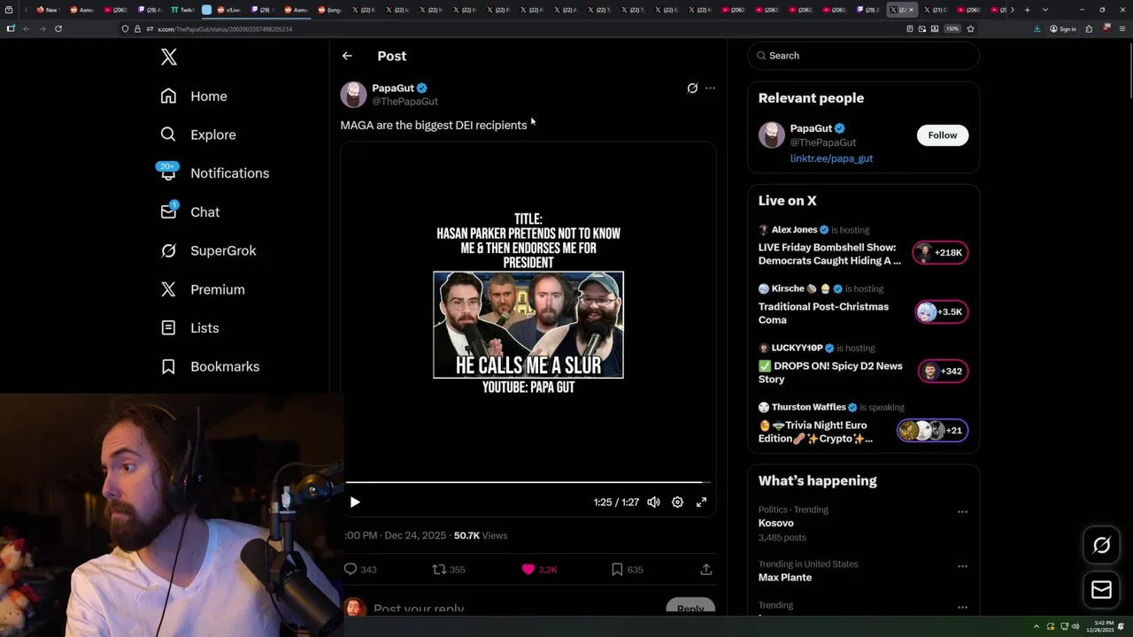1133x637 pixels.
Task: Join LUCKYY10P's live with +342 listeners
Action: (943, 372)
